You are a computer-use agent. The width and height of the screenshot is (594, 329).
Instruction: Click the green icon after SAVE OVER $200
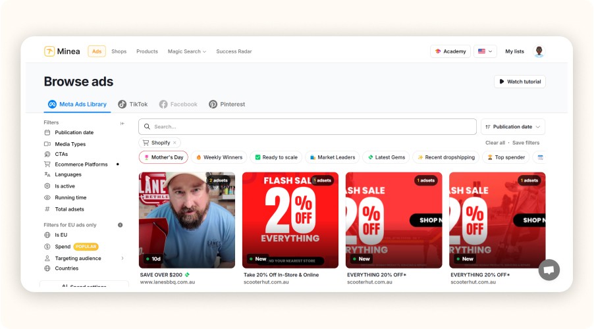click(187, 275)
